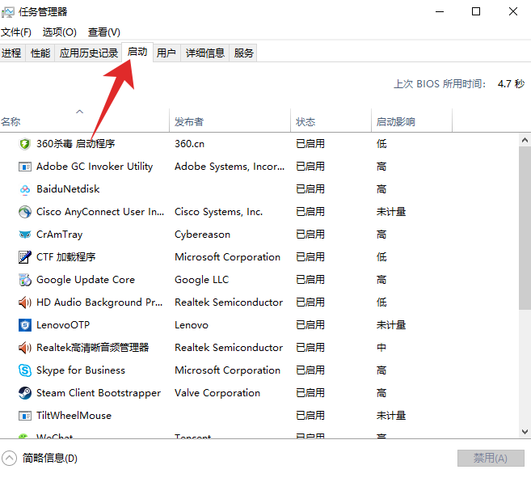Open the 查看(V) menu
Screen dimensions: 531x478
point(104,32)
